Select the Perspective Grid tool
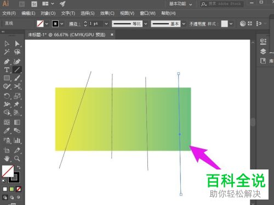 tap(17, 113)
